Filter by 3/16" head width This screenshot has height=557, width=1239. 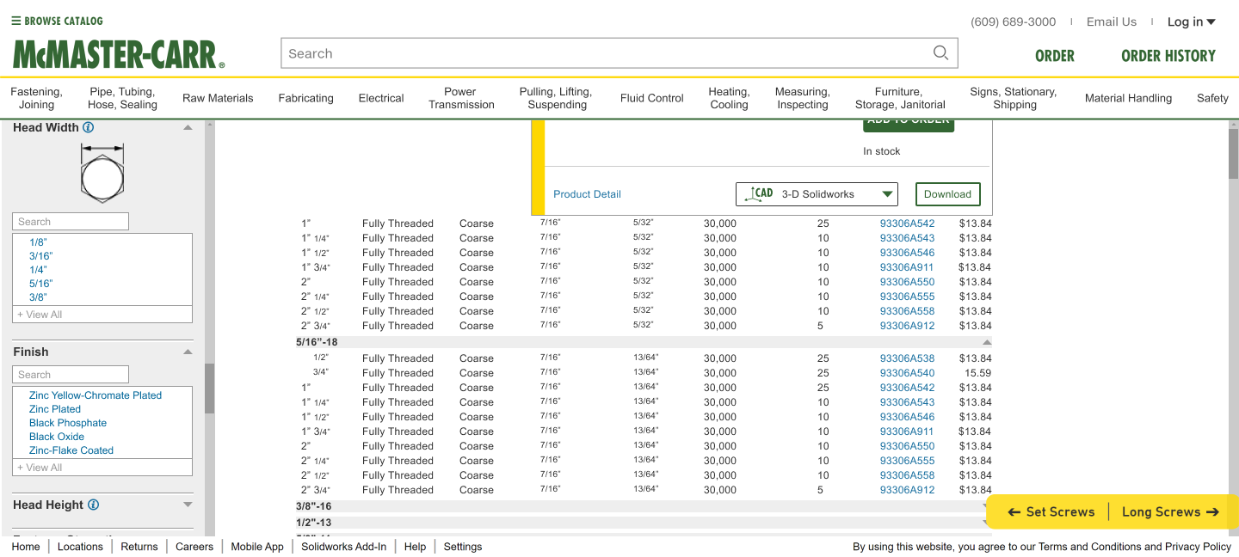pyautogui.click(x=41, y=256)
